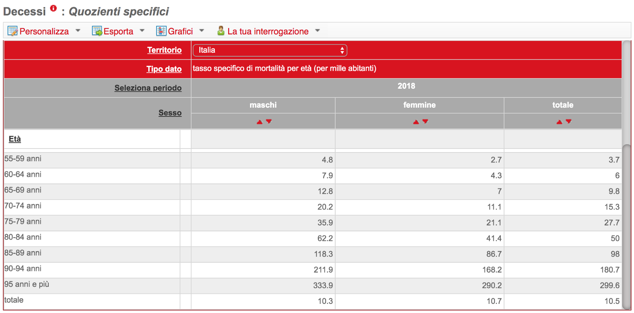Image resolution: width=634 pixels, height=313 pixels.
Task: Click the 75-79 anni row label
Action: click(x=23, y=221)
